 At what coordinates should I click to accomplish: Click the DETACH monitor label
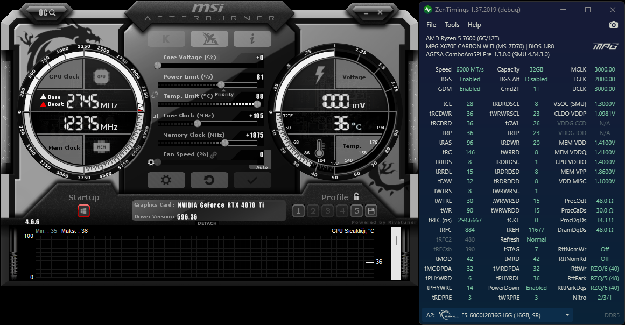click(x=207, y=223)
